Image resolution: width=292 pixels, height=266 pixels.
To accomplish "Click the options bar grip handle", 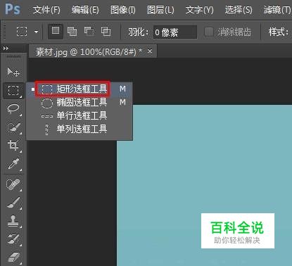I will click(x=4, y=31).
